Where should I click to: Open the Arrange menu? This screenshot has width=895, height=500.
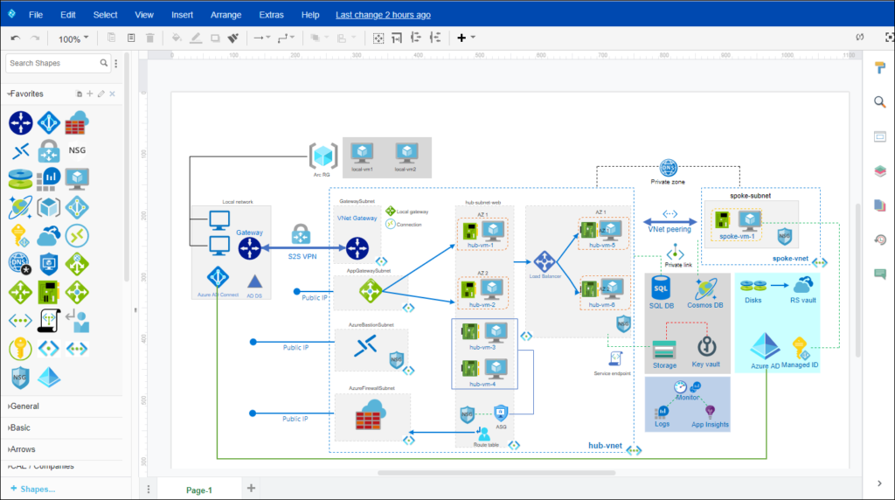point(225,15)
